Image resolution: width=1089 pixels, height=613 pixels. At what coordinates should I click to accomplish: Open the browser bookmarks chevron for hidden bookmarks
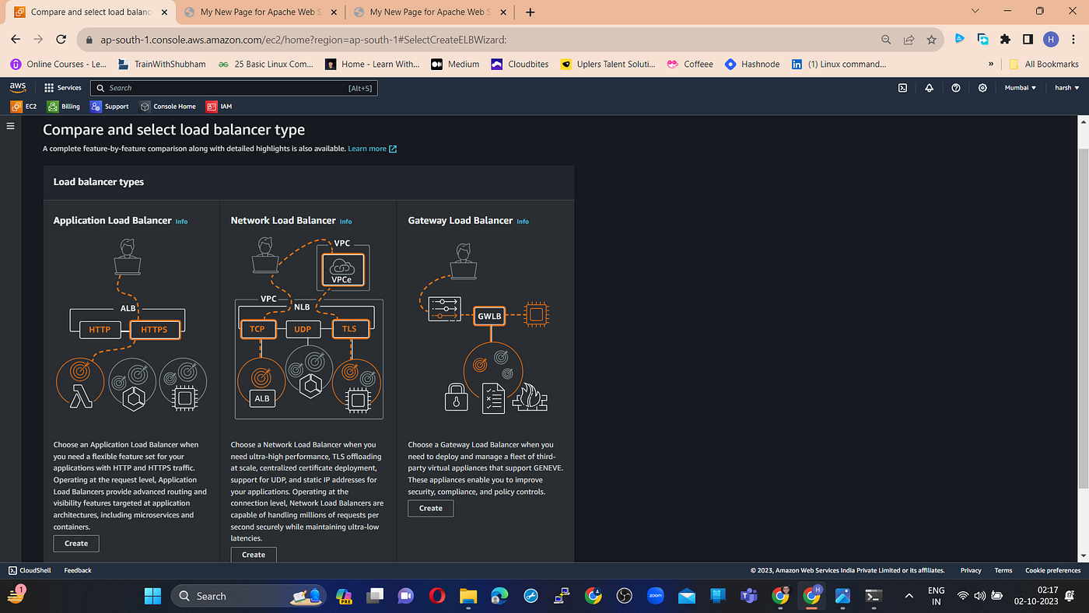click(990, 64)
